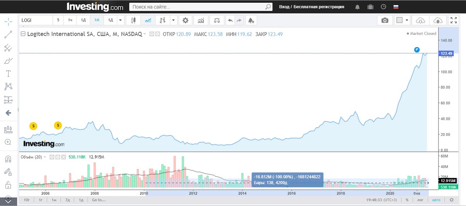This screenshot has height=206, width=466.
Task: Open Logitech series format settings
Action: tap(158, 34)
